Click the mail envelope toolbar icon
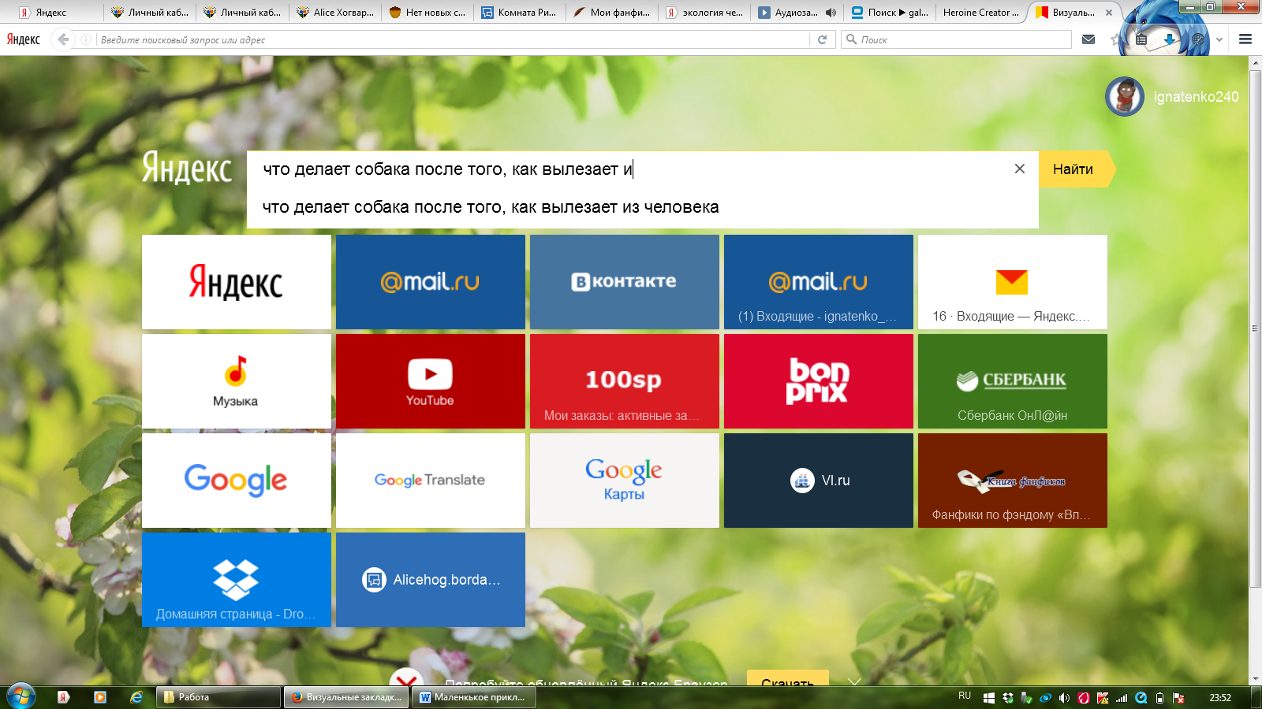Image resolution: width=1262 pixels, height=709 pixels. (x=1088, y=39)
